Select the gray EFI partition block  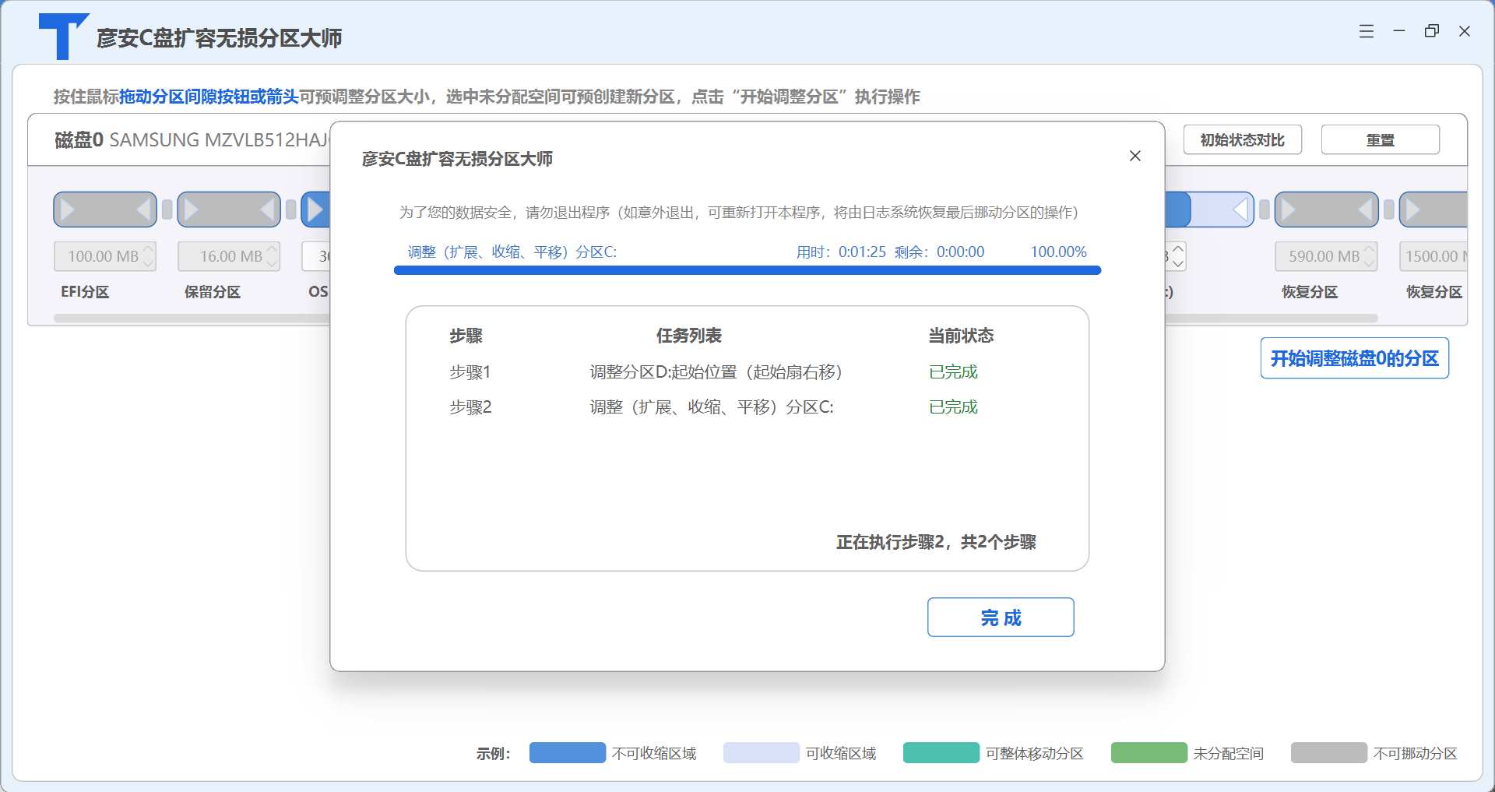click(x=105, y=209)
